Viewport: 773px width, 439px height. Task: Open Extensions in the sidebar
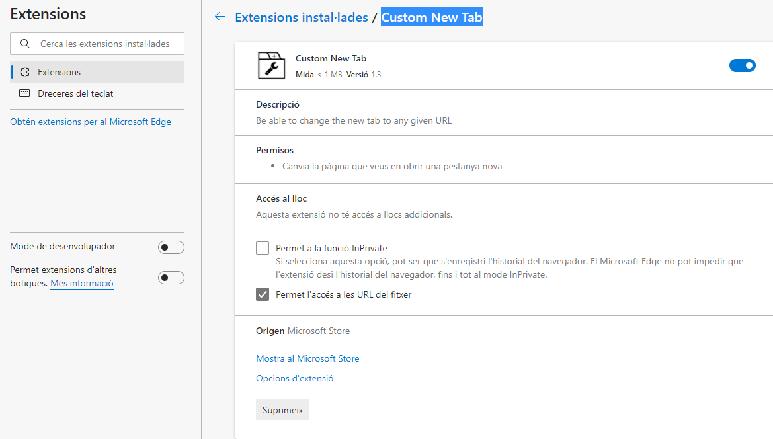click(x=97, y=72)
